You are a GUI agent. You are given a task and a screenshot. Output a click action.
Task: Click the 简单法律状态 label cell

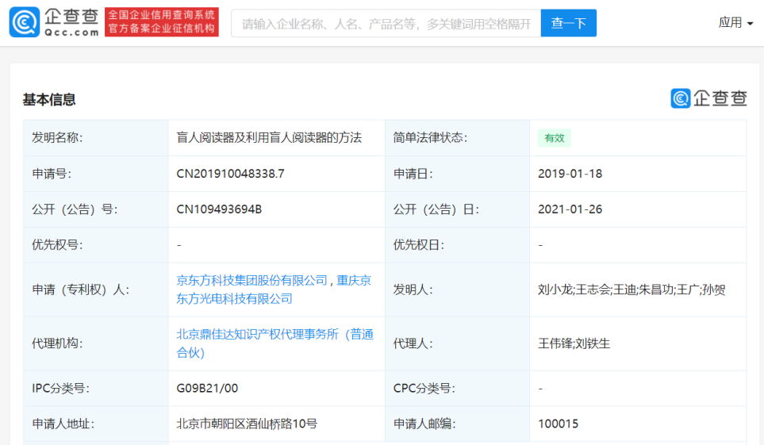click(x=457, y=137)
